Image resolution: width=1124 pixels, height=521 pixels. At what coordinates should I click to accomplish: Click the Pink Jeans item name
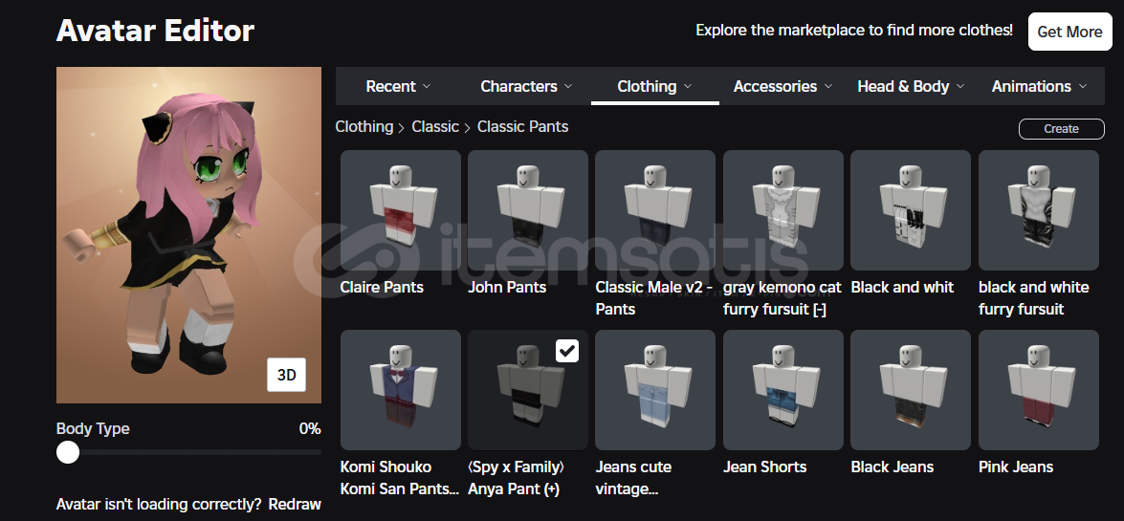coord(1016,467)
